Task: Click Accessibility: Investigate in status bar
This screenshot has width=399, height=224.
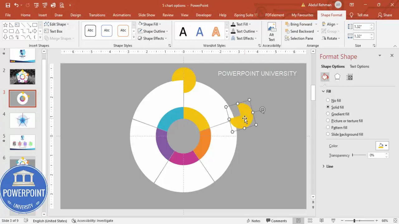Action: pos(92,221)
